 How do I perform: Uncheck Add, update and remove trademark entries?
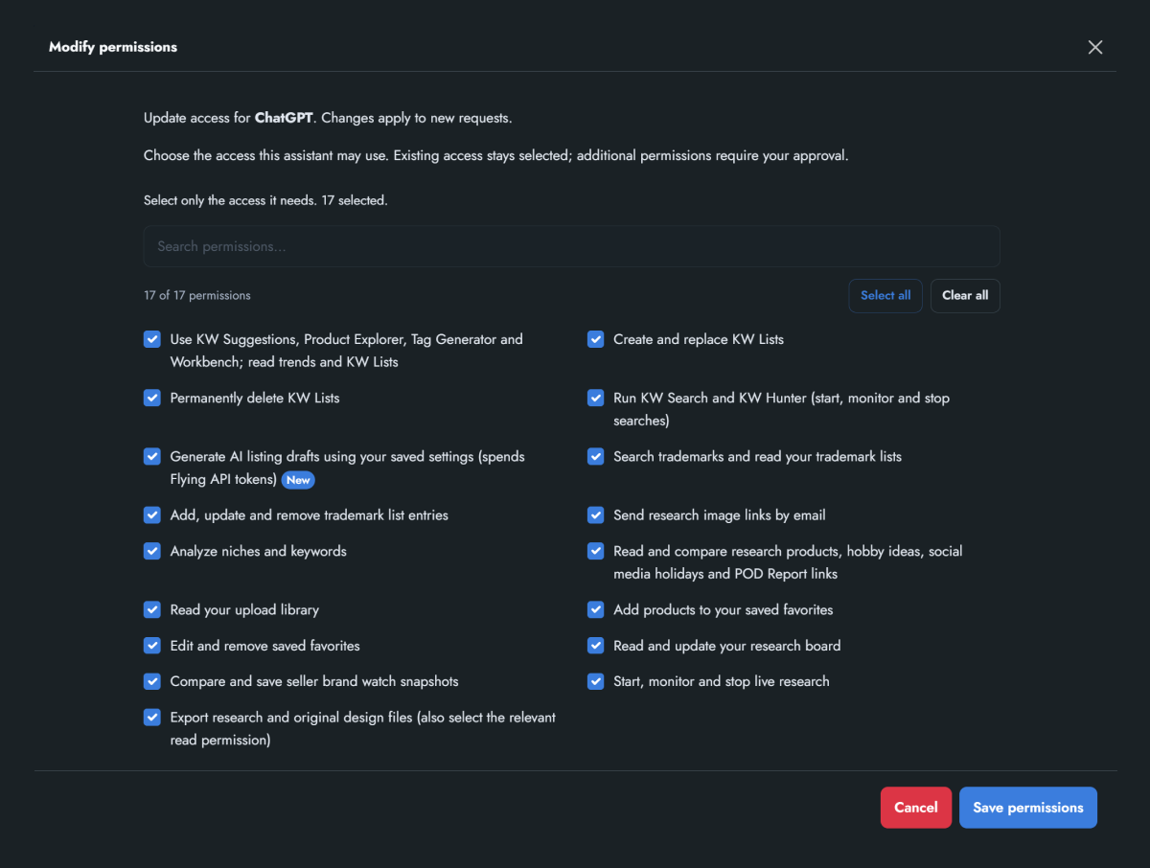pos(151,515)
